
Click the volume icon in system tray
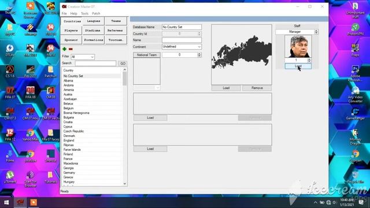pos(334,202)
